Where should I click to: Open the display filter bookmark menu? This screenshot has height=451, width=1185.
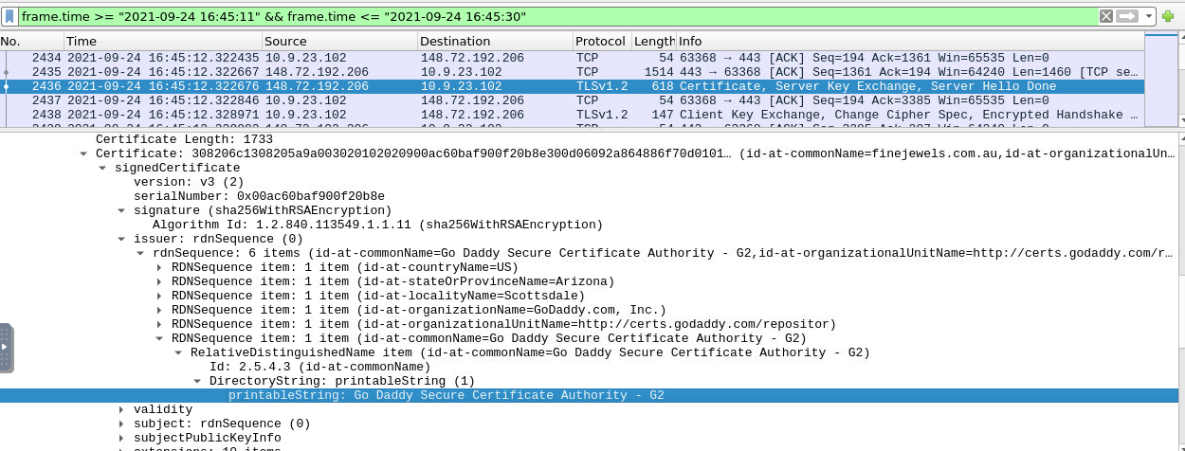(x=10, y=16)
